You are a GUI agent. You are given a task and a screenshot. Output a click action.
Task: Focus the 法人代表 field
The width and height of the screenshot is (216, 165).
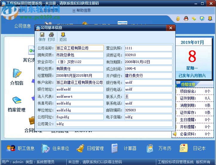(x=80, y=96)
